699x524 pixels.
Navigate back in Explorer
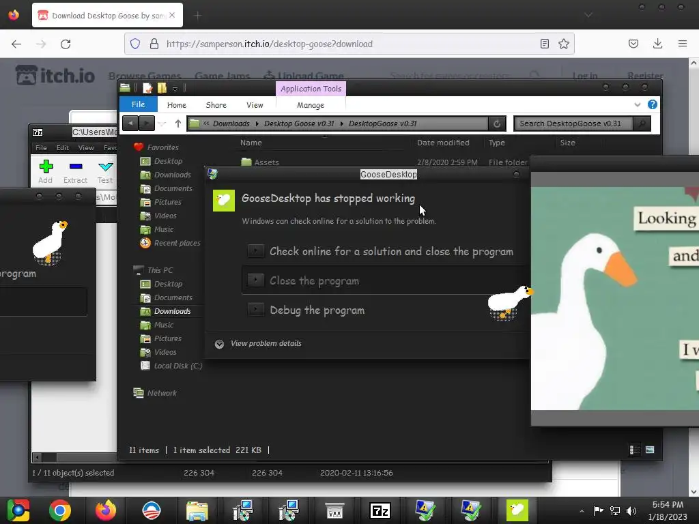pos(130,123)
